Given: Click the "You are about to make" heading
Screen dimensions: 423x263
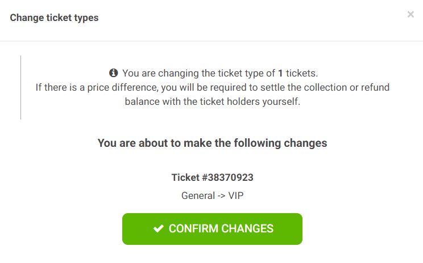Looking at the screenshot, I should click(212, 143).
